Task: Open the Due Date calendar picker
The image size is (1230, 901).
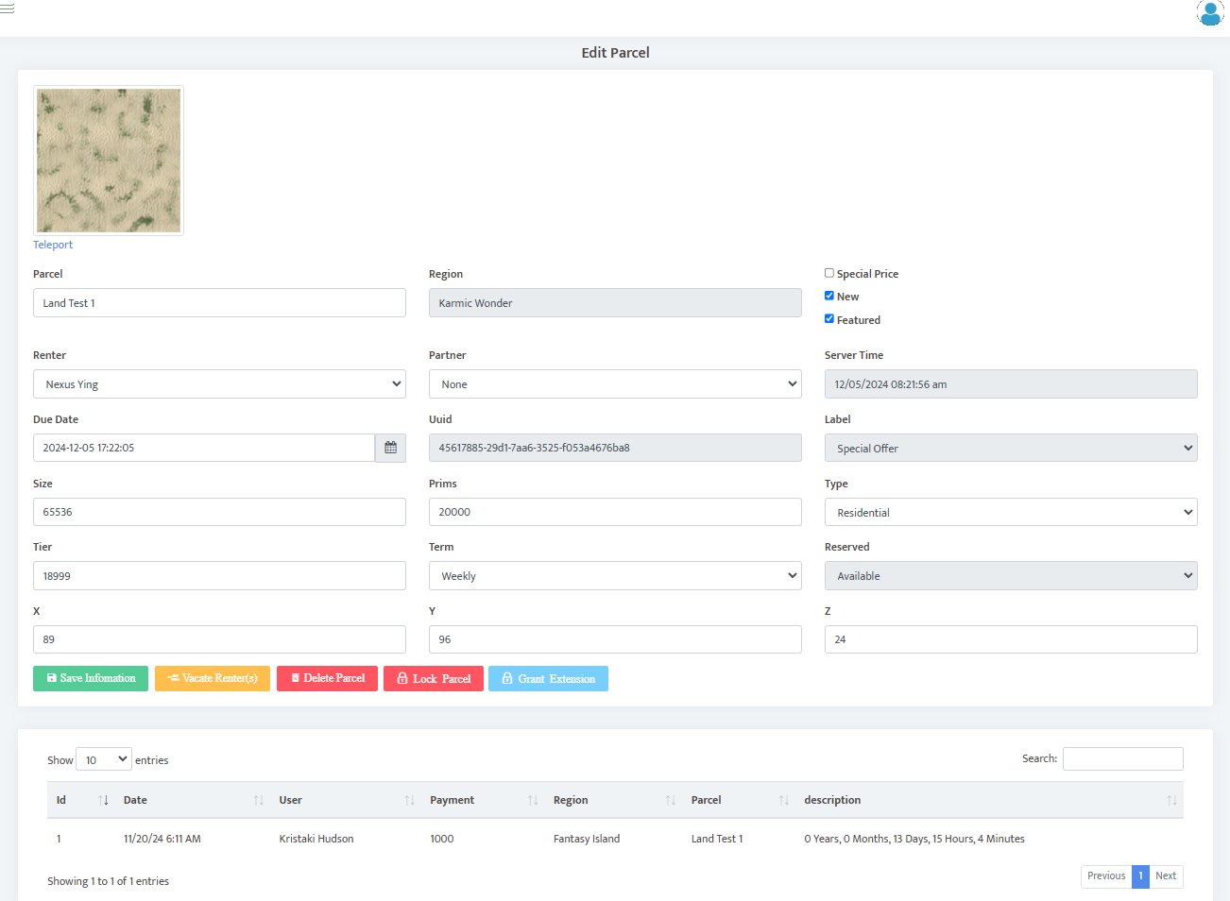Action: click(x=390, y=448)
